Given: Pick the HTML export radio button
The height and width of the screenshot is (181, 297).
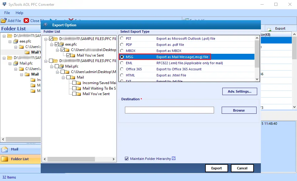Looking at the screenshot, I should click(x=122, y=75).
